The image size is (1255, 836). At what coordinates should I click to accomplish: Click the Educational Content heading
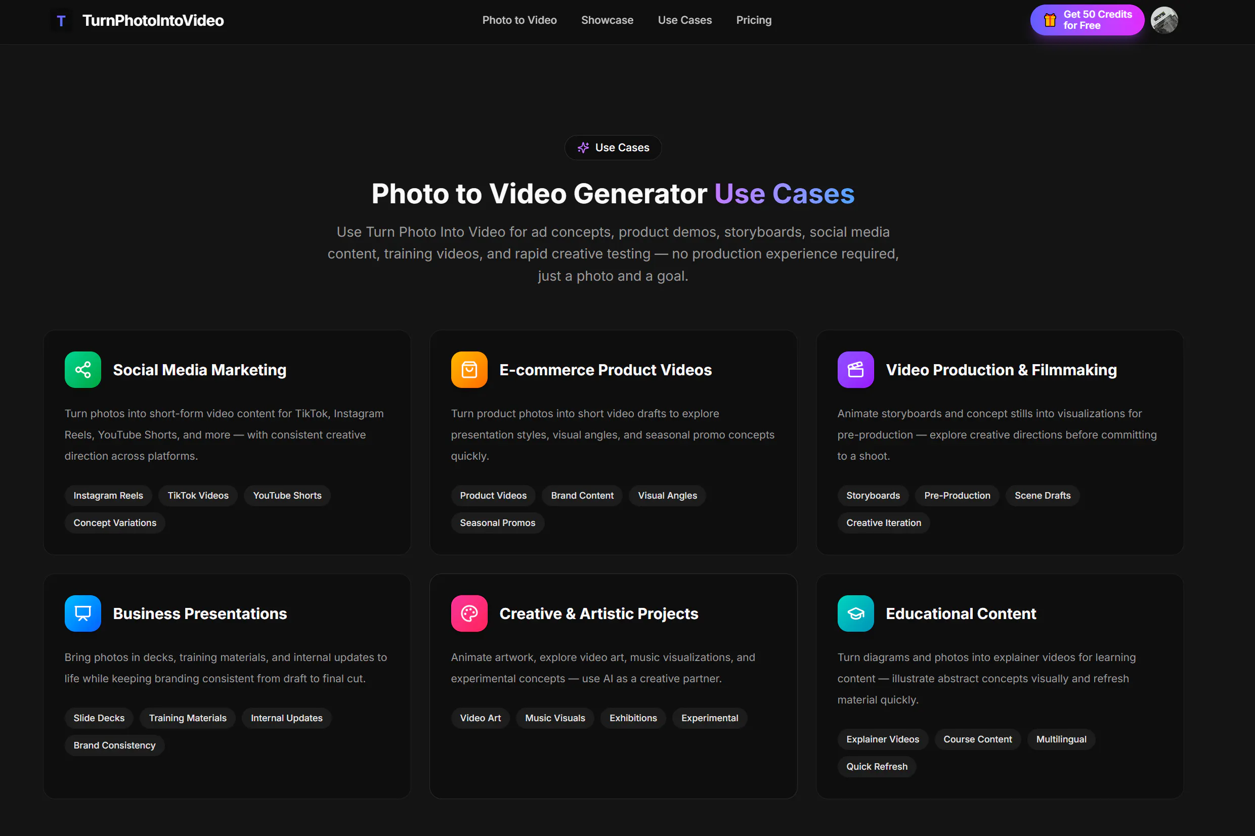click(x=961, y=613)
